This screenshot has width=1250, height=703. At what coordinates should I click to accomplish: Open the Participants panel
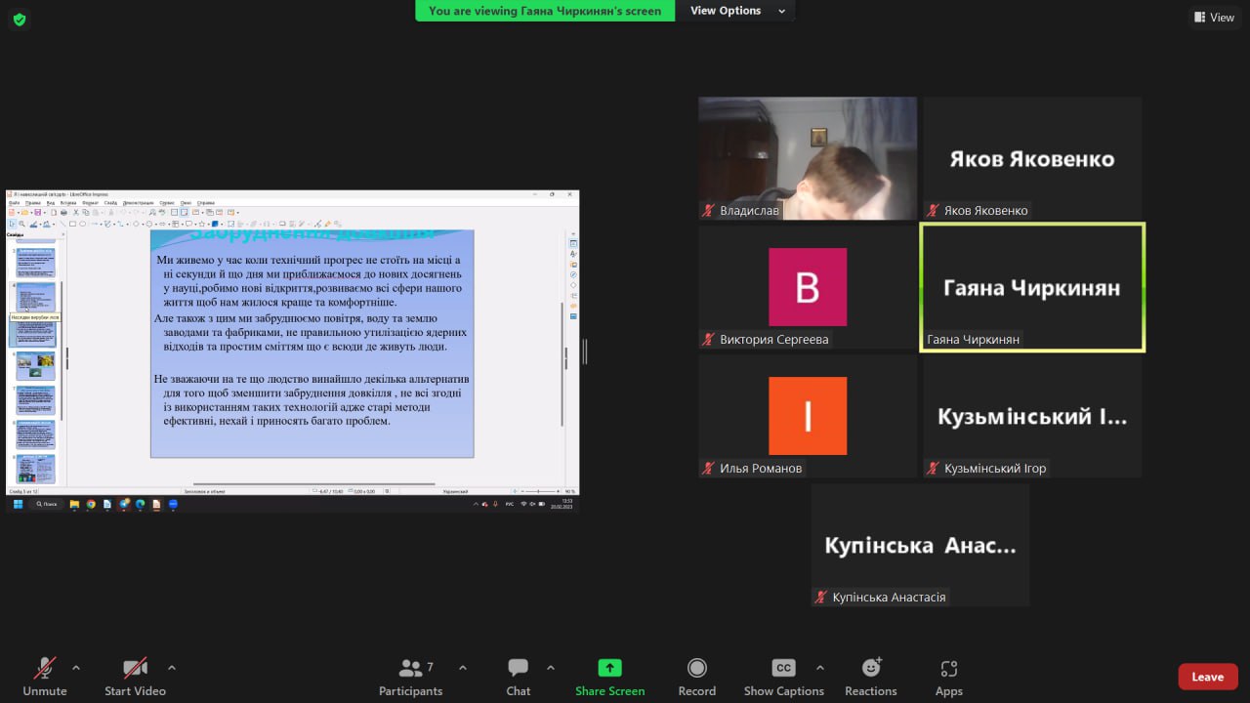pyautogui.click(x=410, y=677)
